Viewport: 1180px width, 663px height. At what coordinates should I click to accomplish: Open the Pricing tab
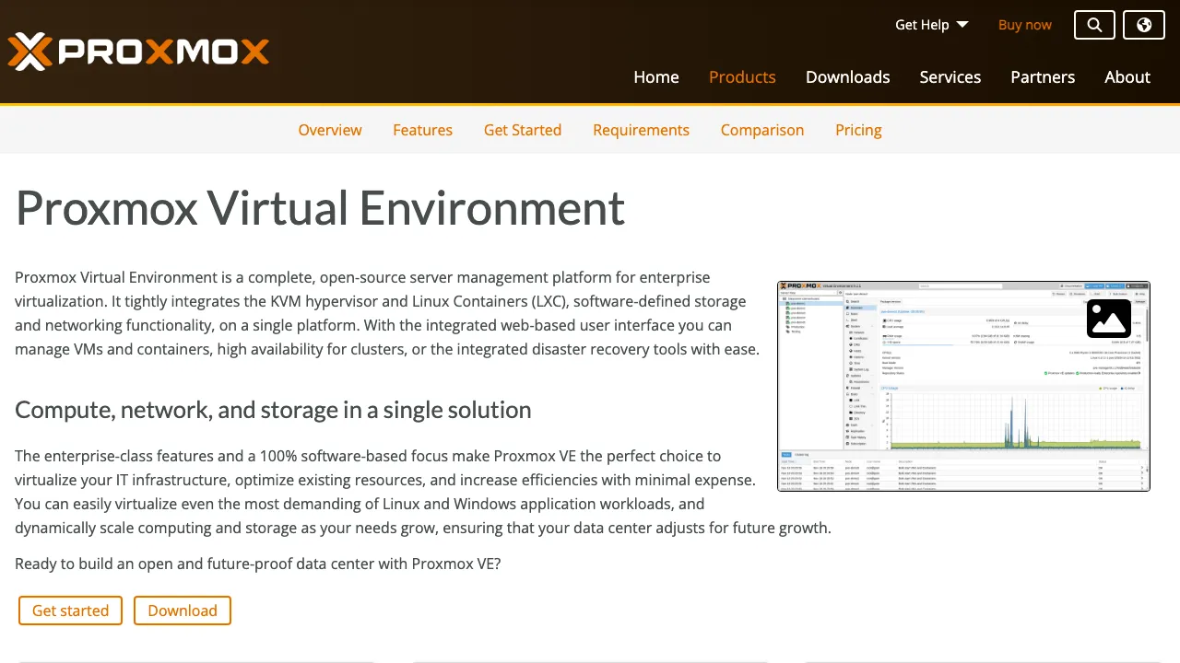[858, 130]
